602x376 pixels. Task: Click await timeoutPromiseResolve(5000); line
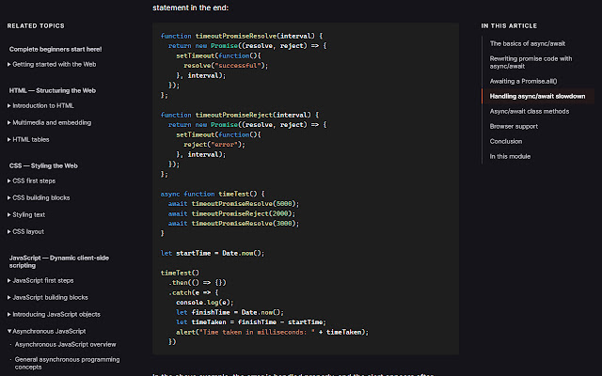(x=233, y=204)
